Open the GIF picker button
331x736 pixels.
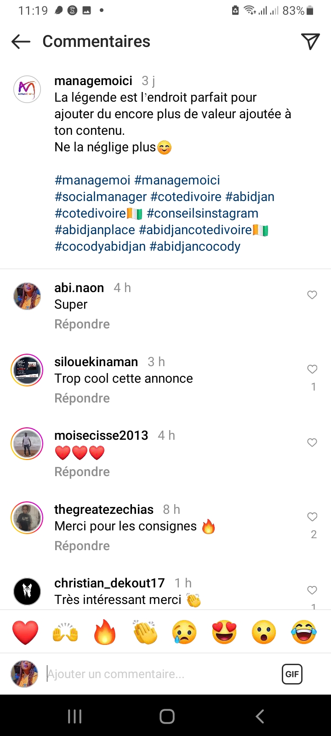click(x=292, y=674)
